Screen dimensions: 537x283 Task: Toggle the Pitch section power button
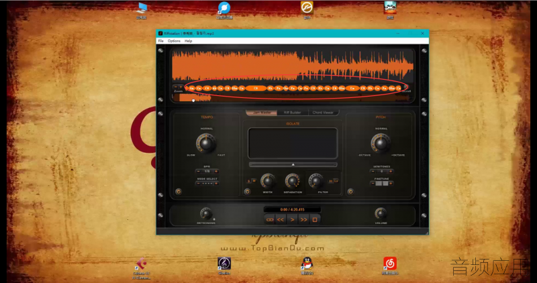pyautogui.click(x=350, y=192)
